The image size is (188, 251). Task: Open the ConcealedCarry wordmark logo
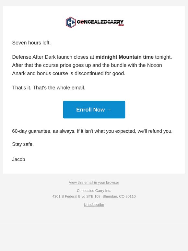pyautogui.click(x=100, y=22)
